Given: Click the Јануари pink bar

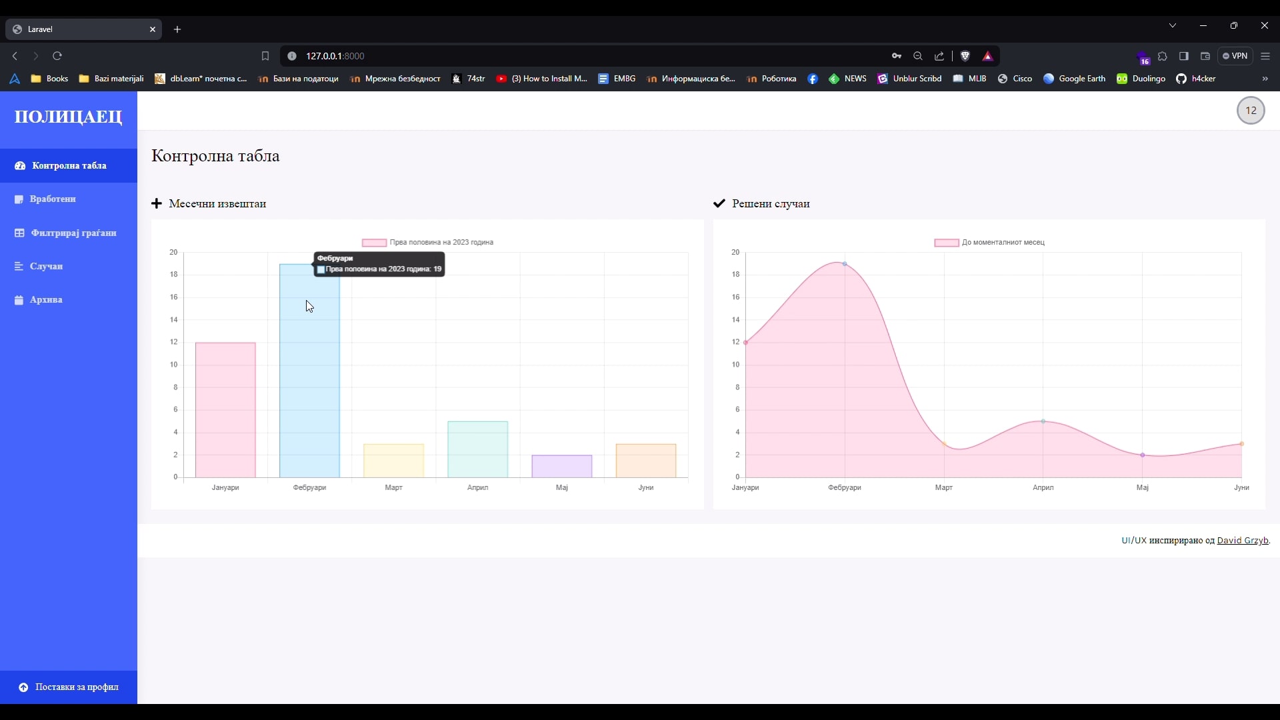Looking at the screenshot, I should pyautogui.click(x=225, y=409).
